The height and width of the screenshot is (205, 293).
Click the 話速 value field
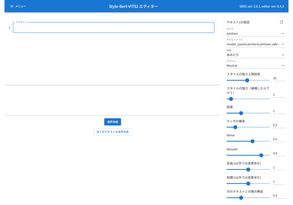(x=279, y=111)
